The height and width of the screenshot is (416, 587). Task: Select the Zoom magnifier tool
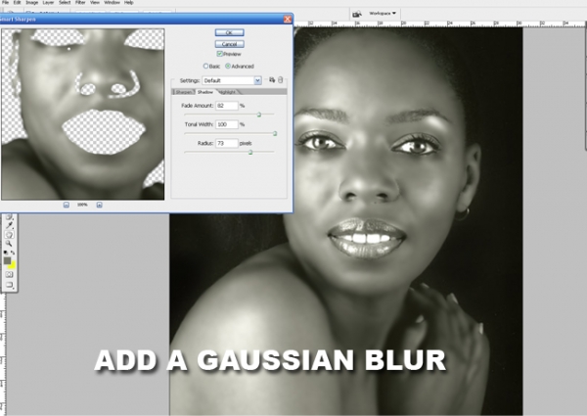pyautogui.click(x=9, y=244)
